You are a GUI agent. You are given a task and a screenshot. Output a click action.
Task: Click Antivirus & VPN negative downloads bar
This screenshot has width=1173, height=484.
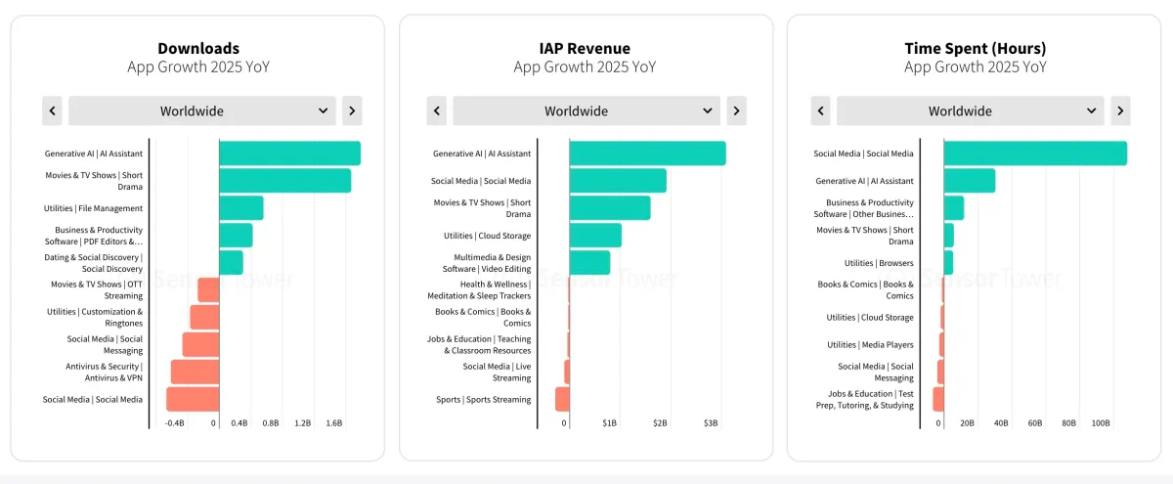coord(195,372)
